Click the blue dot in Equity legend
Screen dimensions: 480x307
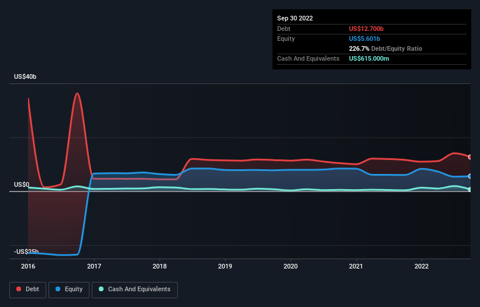pos(57,289)
